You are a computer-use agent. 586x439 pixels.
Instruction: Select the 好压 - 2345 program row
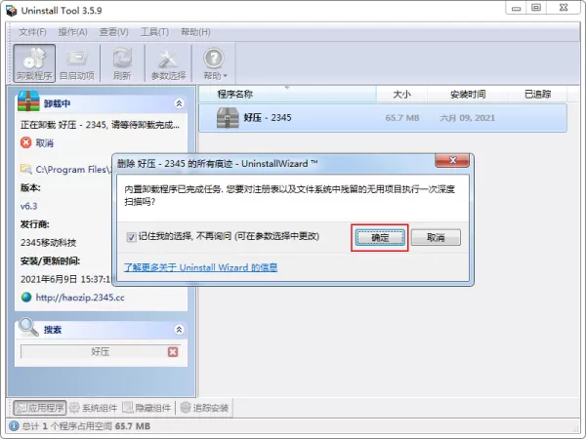point(383,118)
